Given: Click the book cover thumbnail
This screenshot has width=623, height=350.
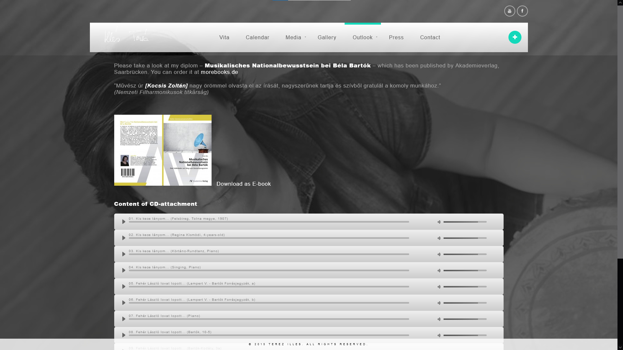Looking at the screenshot, I should point(163,150).
